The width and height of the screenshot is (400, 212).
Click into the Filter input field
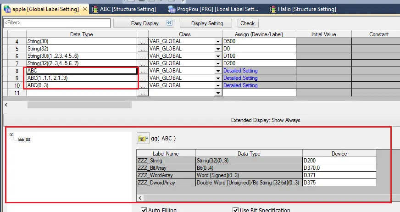57,23
